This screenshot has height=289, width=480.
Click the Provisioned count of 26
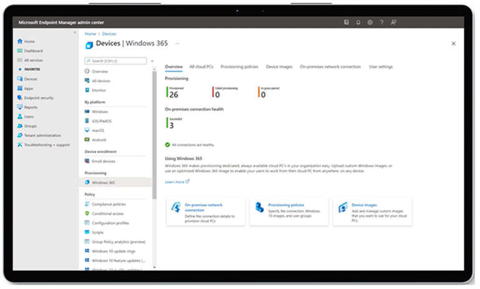173,95
